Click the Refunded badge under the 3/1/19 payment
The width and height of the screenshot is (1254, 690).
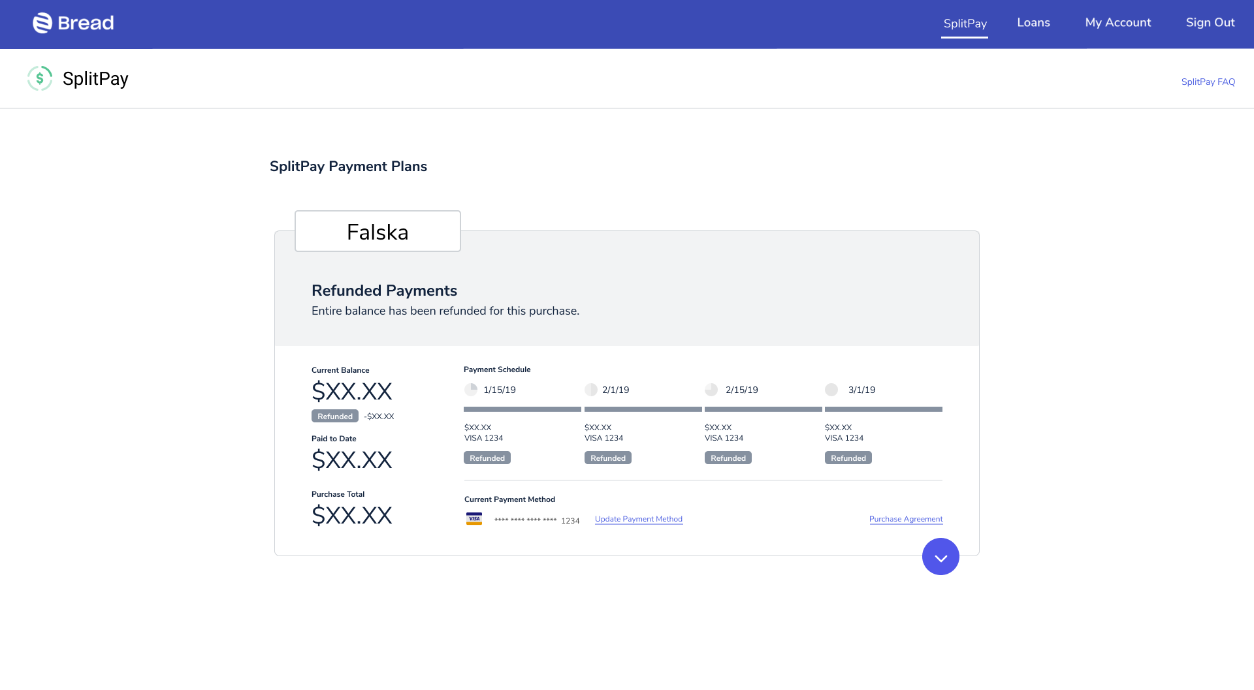(x=848, y=458)
